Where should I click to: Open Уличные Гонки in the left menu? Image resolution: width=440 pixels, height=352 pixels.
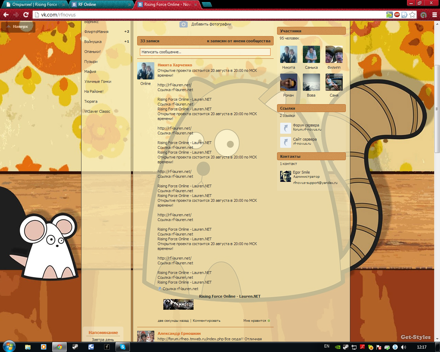click(98, 81)
